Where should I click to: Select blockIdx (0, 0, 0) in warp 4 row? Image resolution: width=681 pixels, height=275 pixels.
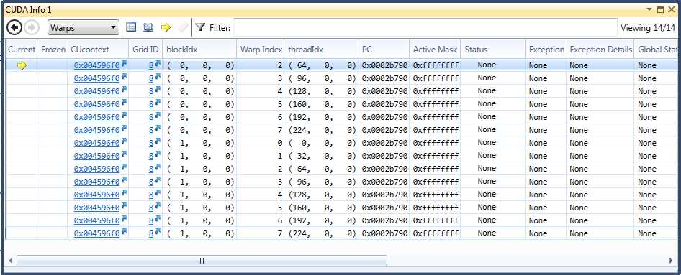tap(201, 91)
